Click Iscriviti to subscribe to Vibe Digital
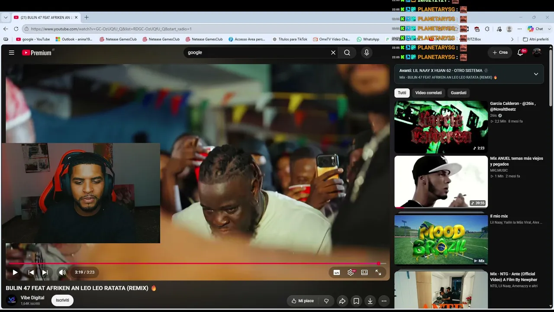The image size is (554, 312). (x=62, y=300)
